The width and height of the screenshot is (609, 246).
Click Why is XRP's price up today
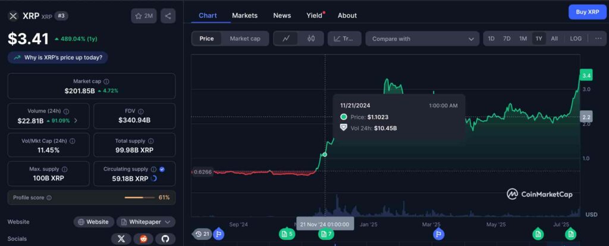(x=58, y=57)
